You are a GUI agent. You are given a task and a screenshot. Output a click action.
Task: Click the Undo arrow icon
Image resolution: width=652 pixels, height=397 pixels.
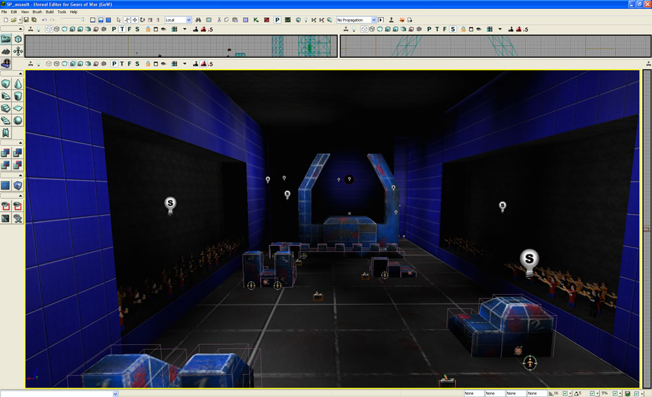[x=44, y=20]
